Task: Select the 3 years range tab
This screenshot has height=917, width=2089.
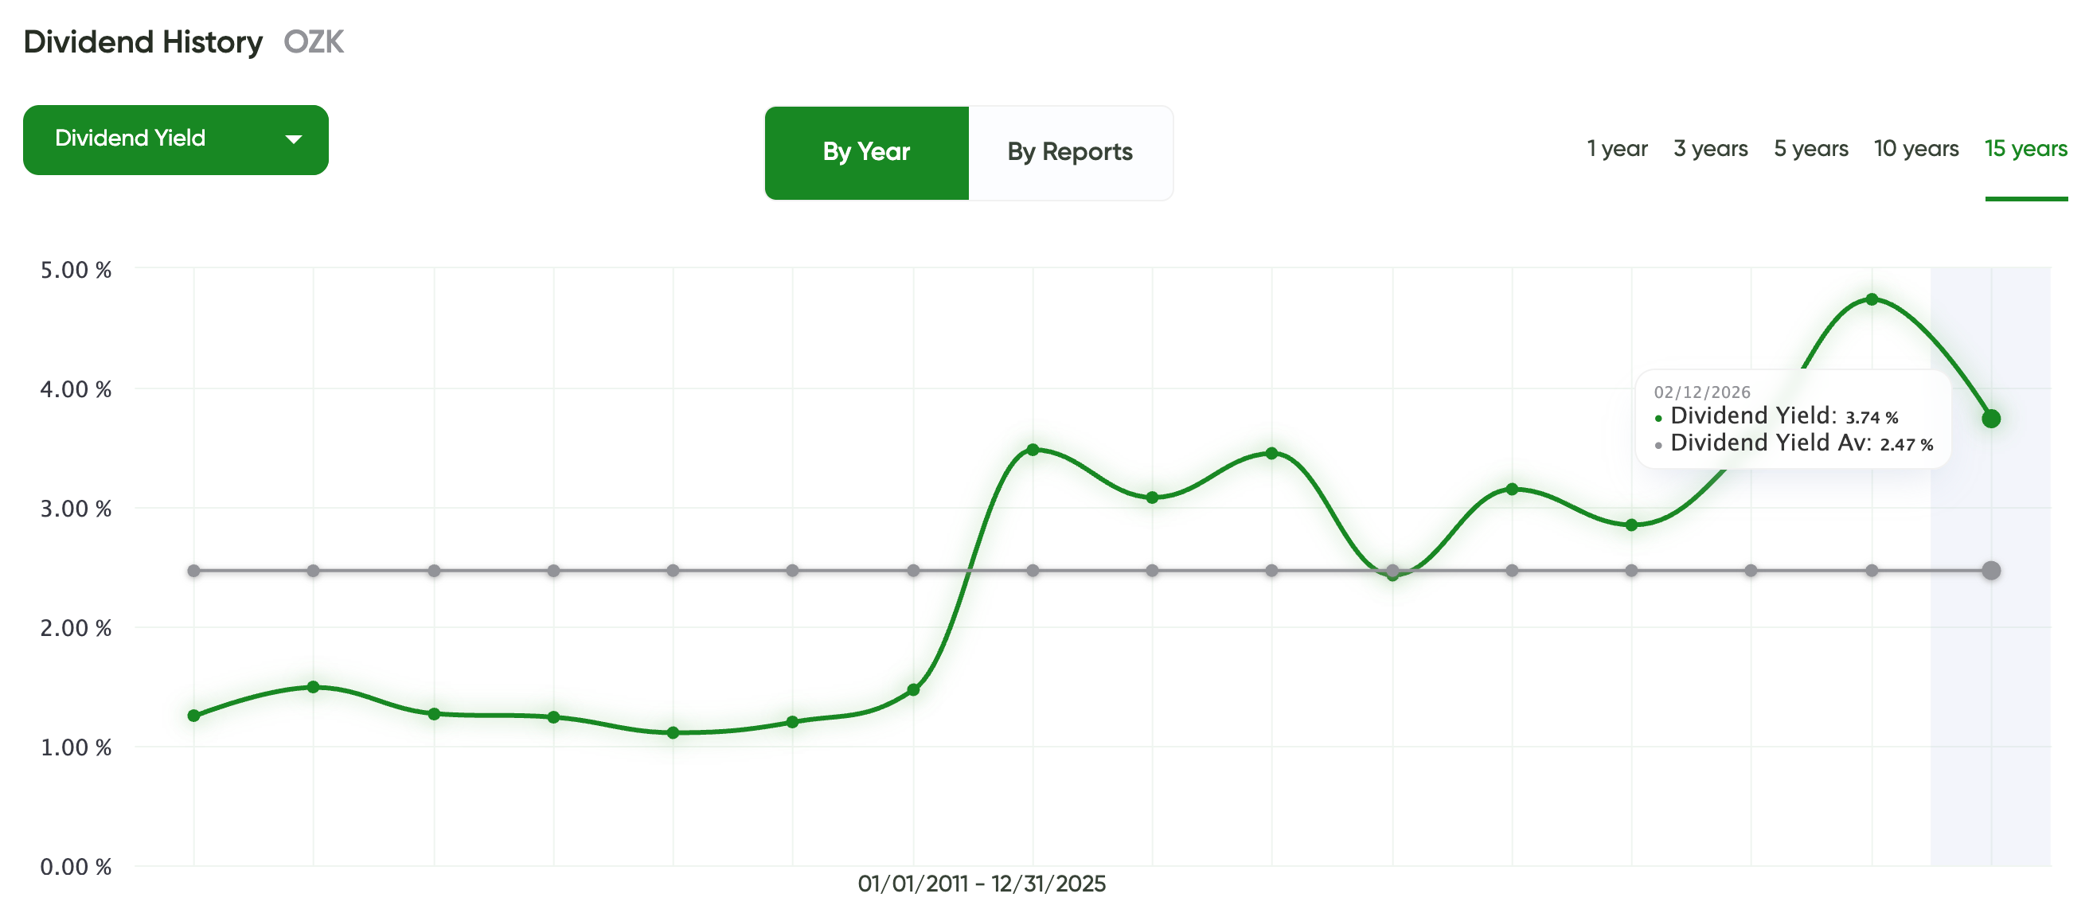Action: point(1710,149)
